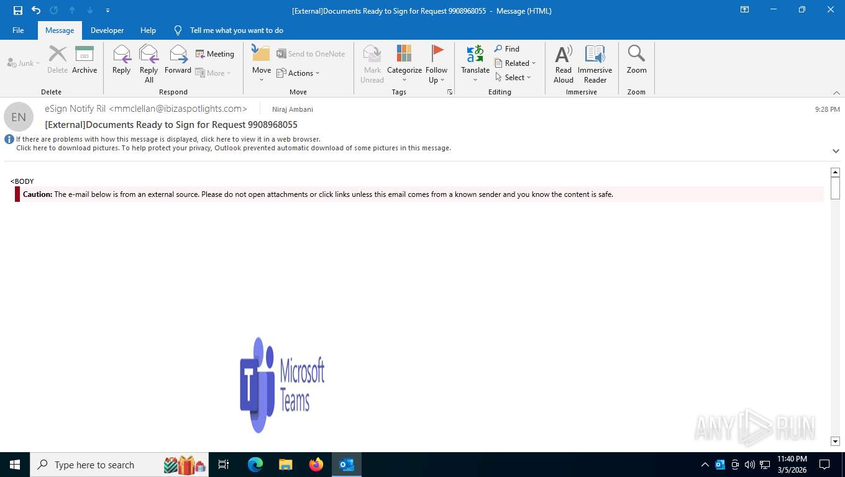Show hidden system tray icons

705,465
